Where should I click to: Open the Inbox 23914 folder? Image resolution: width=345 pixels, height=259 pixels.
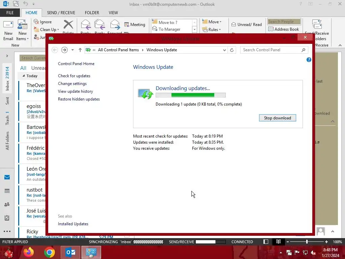(x=7, y=79)
